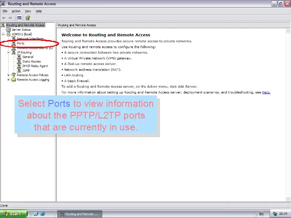Expand Remote Access Policies
The height and width of the screenshot is (218, 291).
tap(9, 75)
